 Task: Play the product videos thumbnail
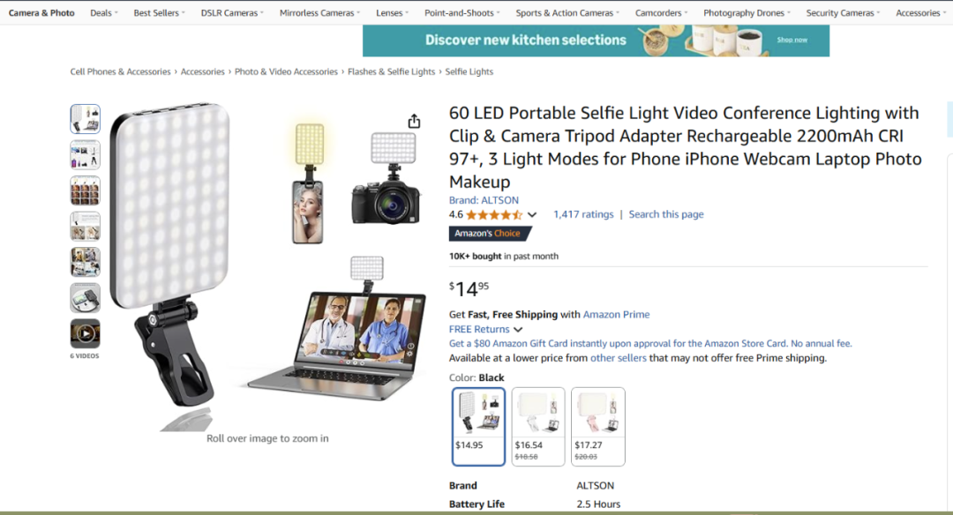click(x=85, y=333)
